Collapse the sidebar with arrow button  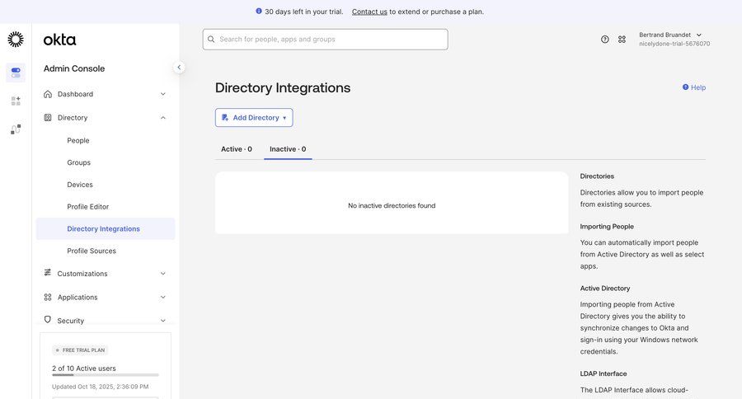coord(179,68)
